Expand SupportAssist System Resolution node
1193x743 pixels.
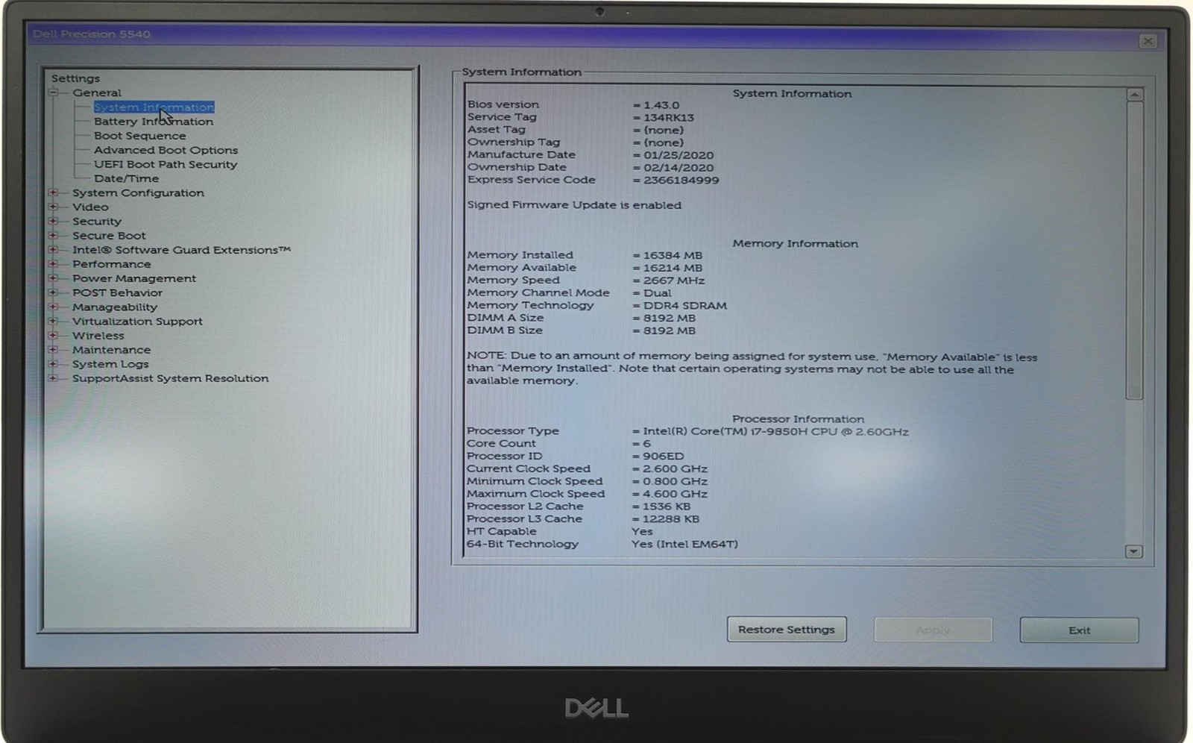53,378
